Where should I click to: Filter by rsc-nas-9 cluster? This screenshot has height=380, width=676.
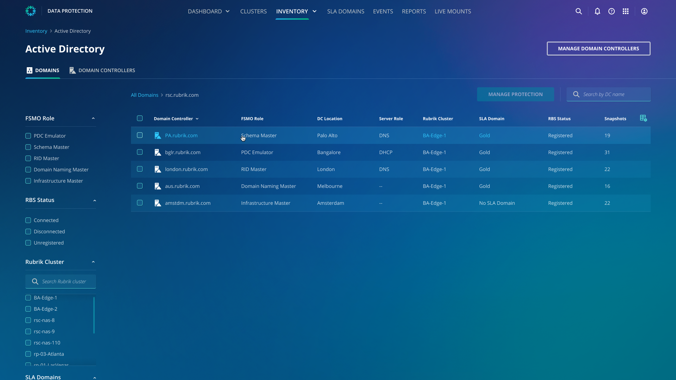click(28, 331)
